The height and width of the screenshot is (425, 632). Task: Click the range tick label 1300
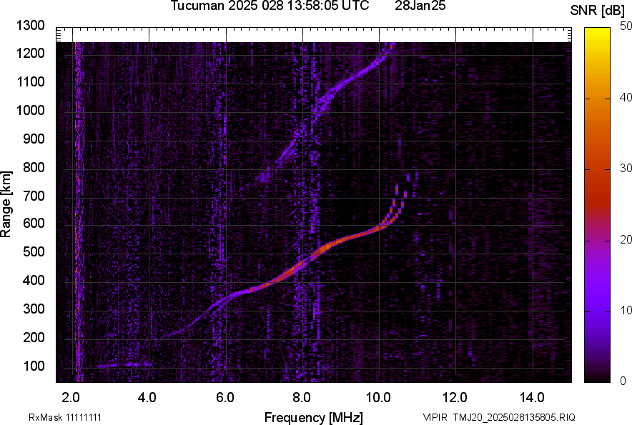[30, 26]
